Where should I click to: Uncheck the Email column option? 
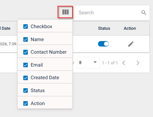click(x=26, y=65)
